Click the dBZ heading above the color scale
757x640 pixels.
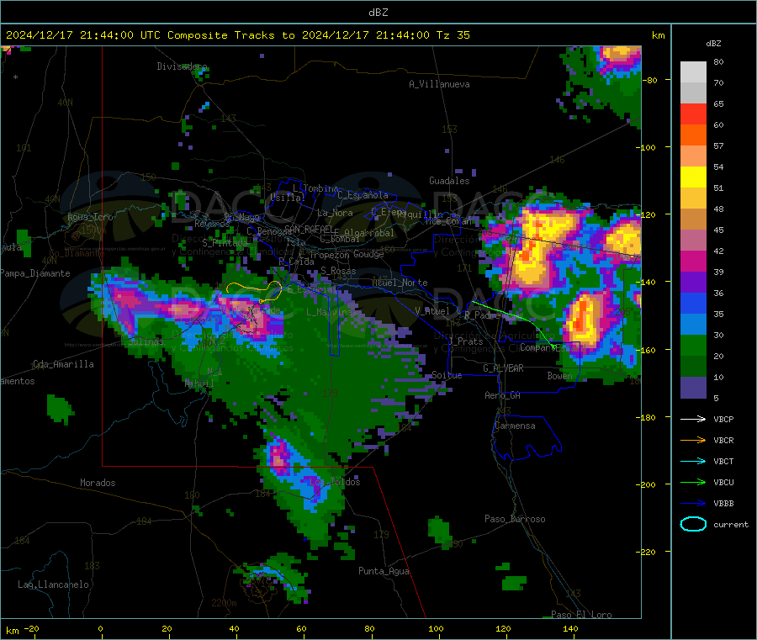pos(713,44)
